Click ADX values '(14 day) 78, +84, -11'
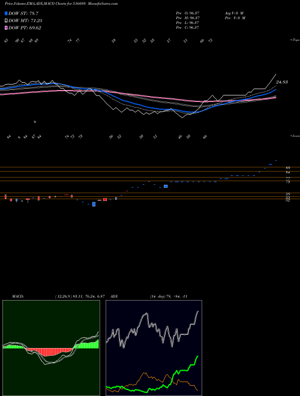Viewport: 300px width, 396px height. [169, 296]
